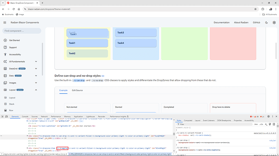
Task: Open tab search dropdown in title bar
Action: coord(3,3)
